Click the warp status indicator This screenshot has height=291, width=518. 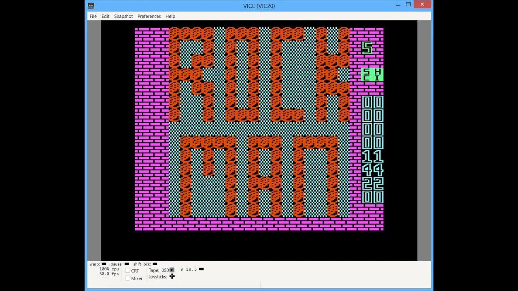[x=104, y=264]
